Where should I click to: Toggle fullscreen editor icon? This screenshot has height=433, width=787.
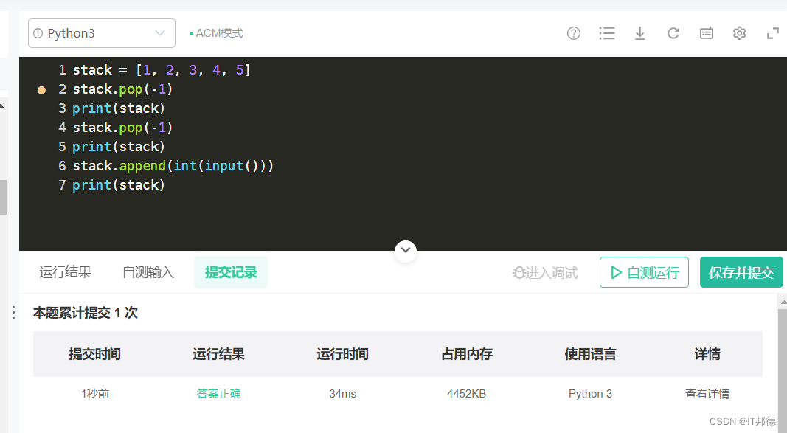click(773, 34)
